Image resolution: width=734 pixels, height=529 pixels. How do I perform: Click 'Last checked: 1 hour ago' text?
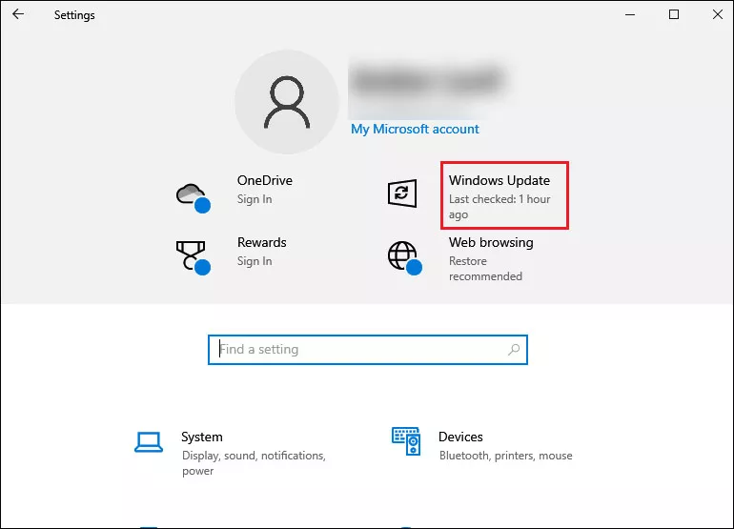click(x=500, y=207)
